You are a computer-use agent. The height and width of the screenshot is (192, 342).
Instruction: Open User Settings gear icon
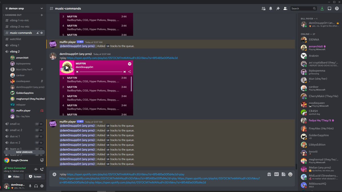click(42, 186)
